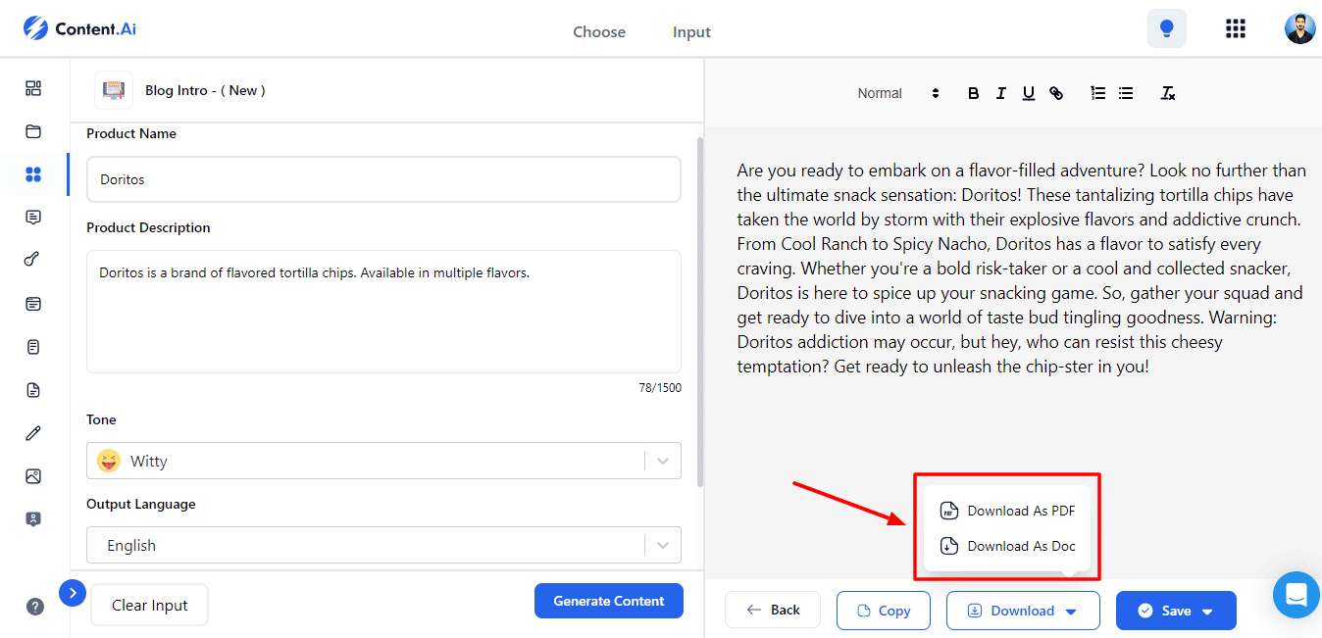The image size is (1322, 638).
Task: Apply italic formatting to text
Action: 1000,93
